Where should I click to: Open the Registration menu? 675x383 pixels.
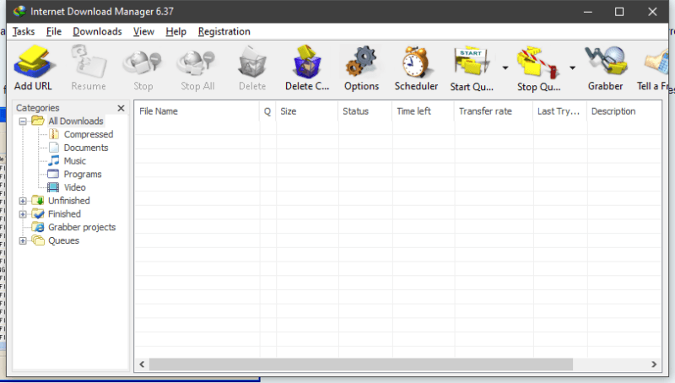[224, 31]
